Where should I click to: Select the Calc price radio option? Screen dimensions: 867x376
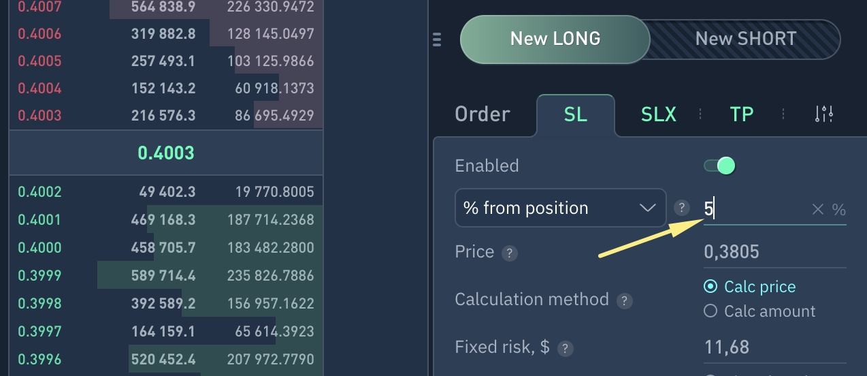pyautogui.click(x=711, y=287)
